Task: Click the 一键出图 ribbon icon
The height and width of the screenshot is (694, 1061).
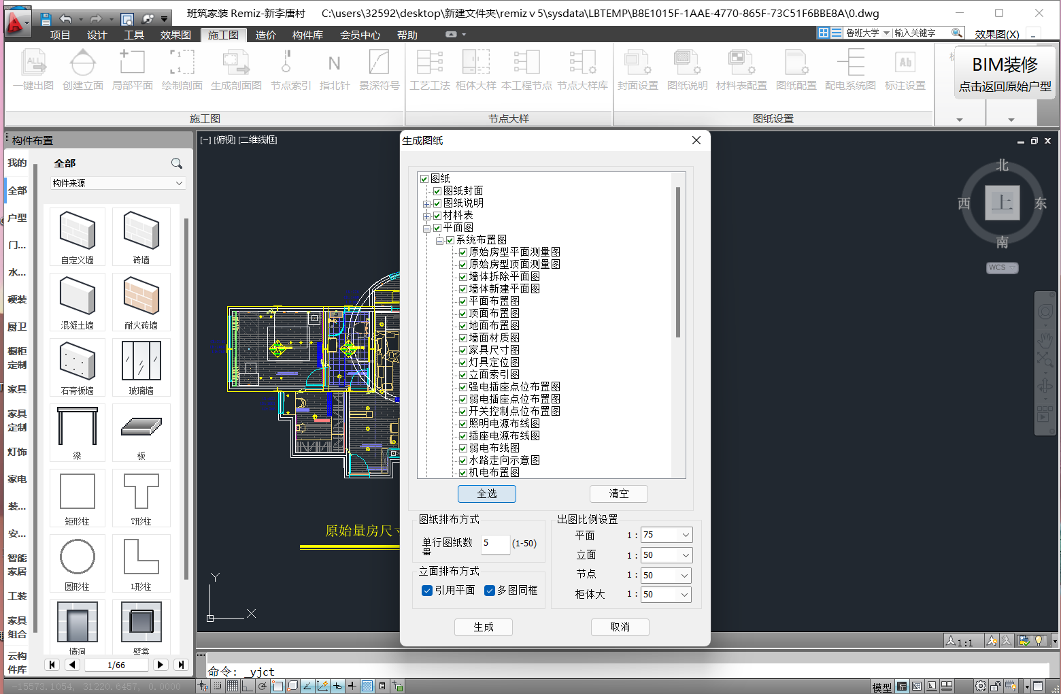Action: click(x=33, y=70)
